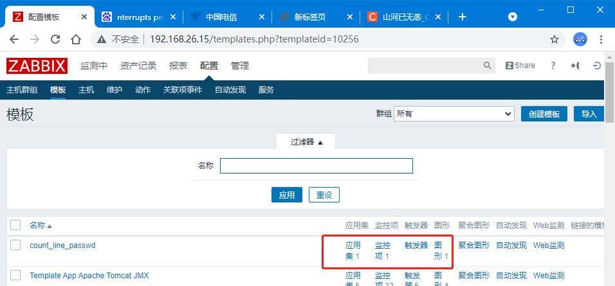Click the 重设 filter button
The height and width of the screenshot is (286, 615).
click(324, 195)
